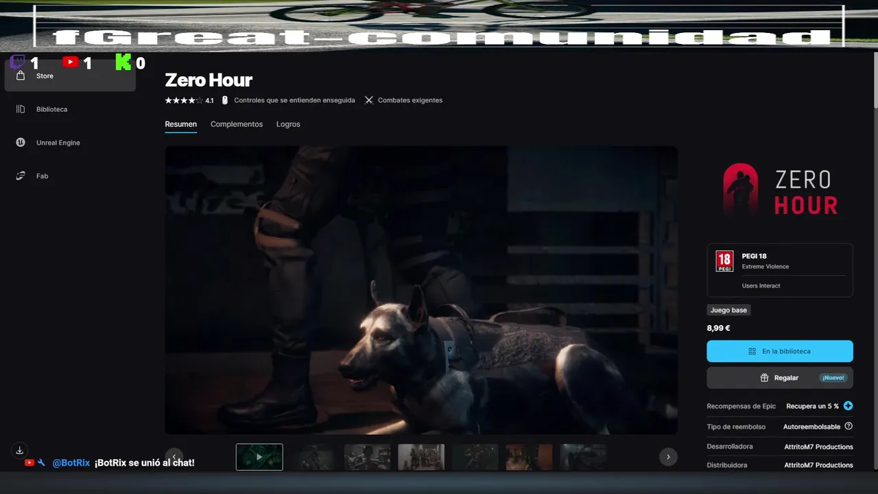Select the fifth screenshot thumbnail
The height and width of the screenshot is (494, 878).
point(475,457)
